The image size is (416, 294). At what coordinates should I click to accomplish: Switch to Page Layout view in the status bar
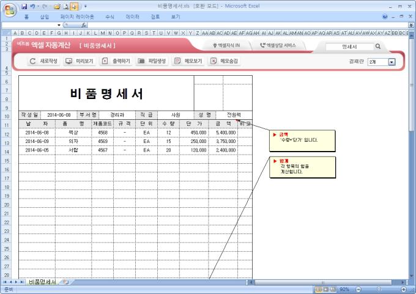tap(326, 289)
